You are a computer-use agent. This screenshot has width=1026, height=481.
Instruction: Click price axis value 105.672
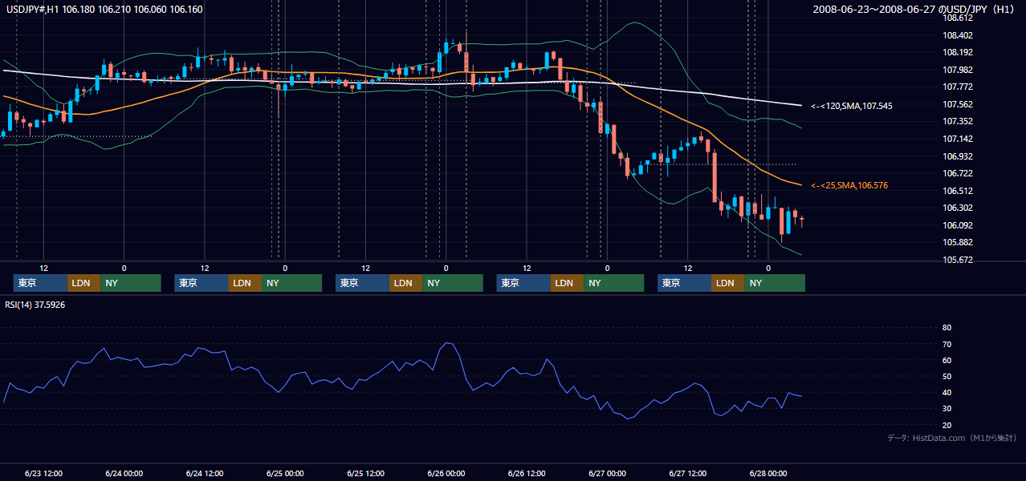click(959, 260)
